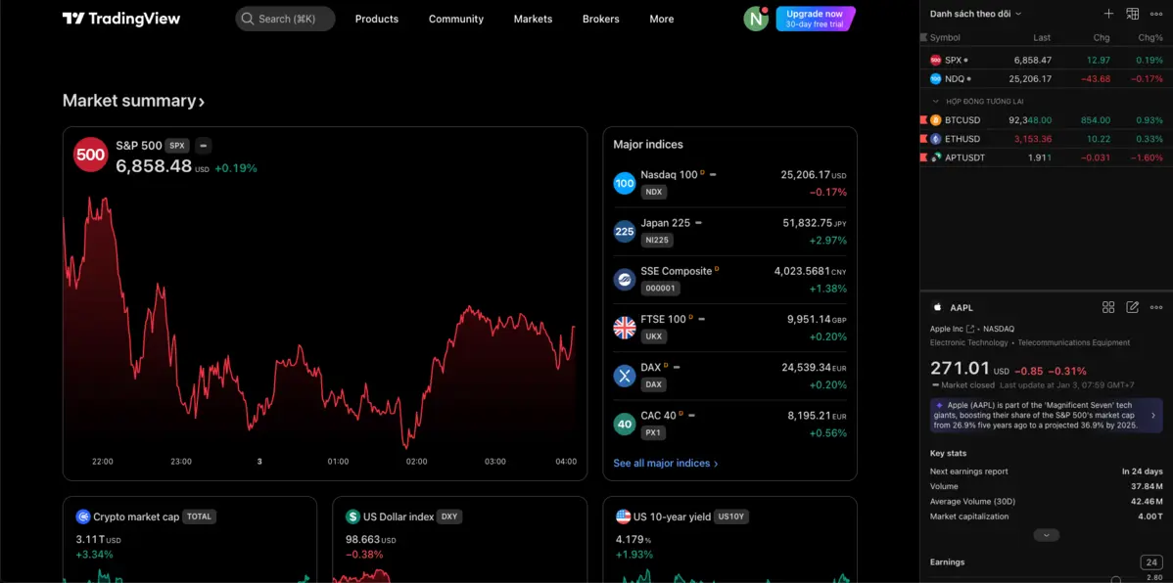
Task: Toggle the flag marker next to ETHUSD
Action: pos(922,138)
